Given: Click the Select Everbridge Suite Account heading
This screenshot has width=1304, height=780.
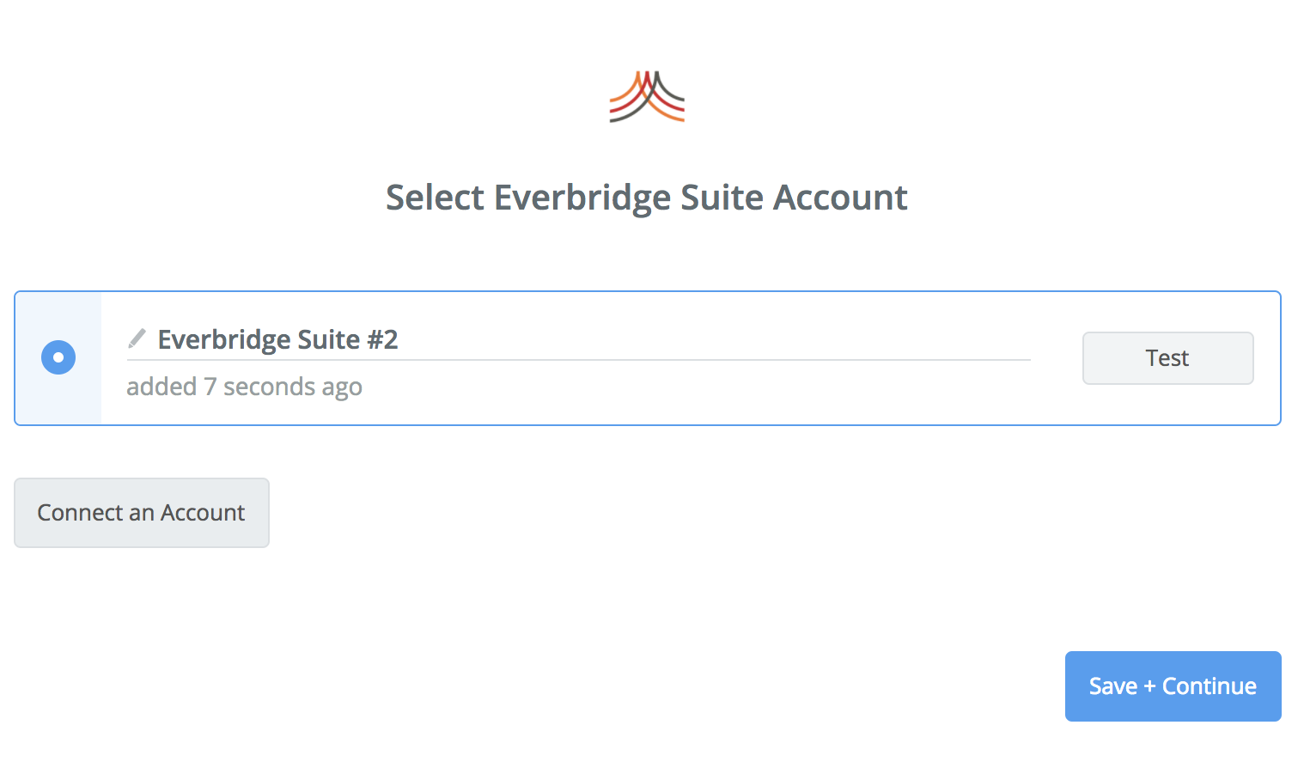Looking at the screenshot, I should tap(646, 198).
